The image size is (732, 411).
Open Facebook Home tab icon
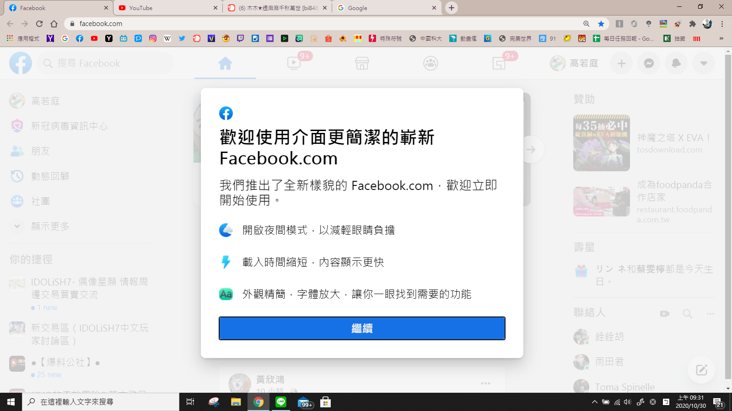pyautogui.click(x=225, y=63)
